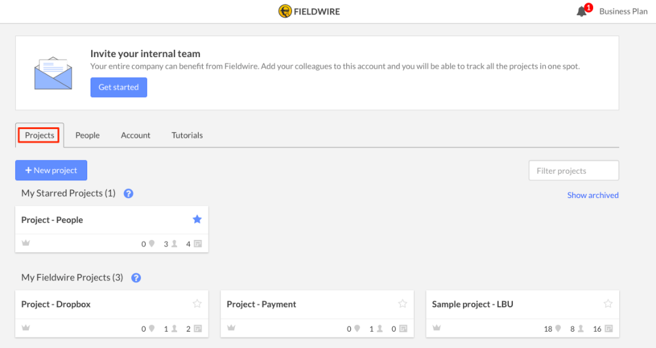Click crown icon on Project - People card
Screen dimensions: 656x348
26,243
